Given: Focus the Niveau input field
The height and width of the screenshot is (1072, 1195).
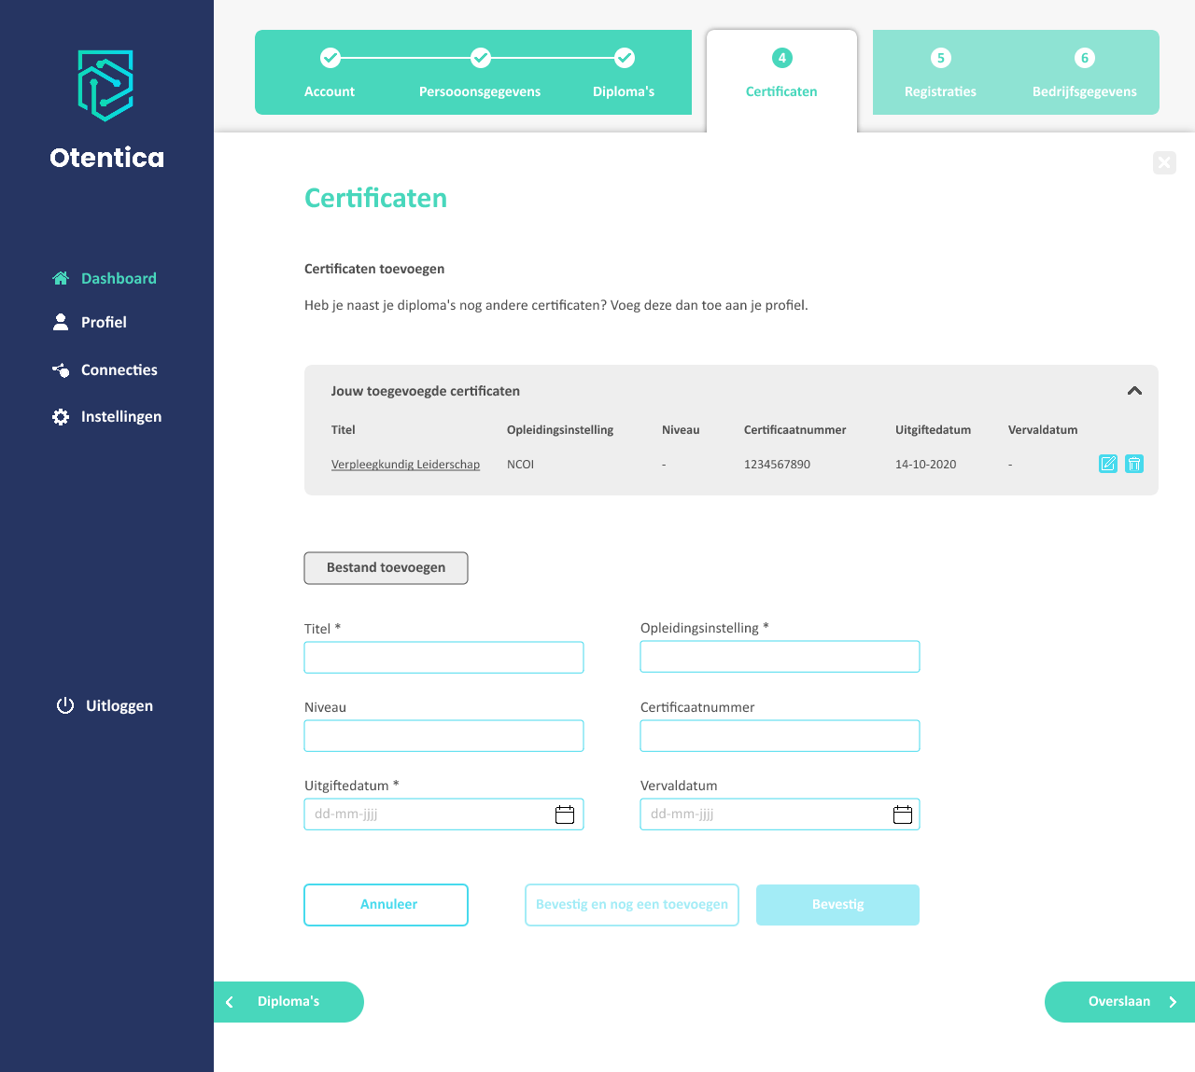Looking at the screenshot, I should (443, 736).
